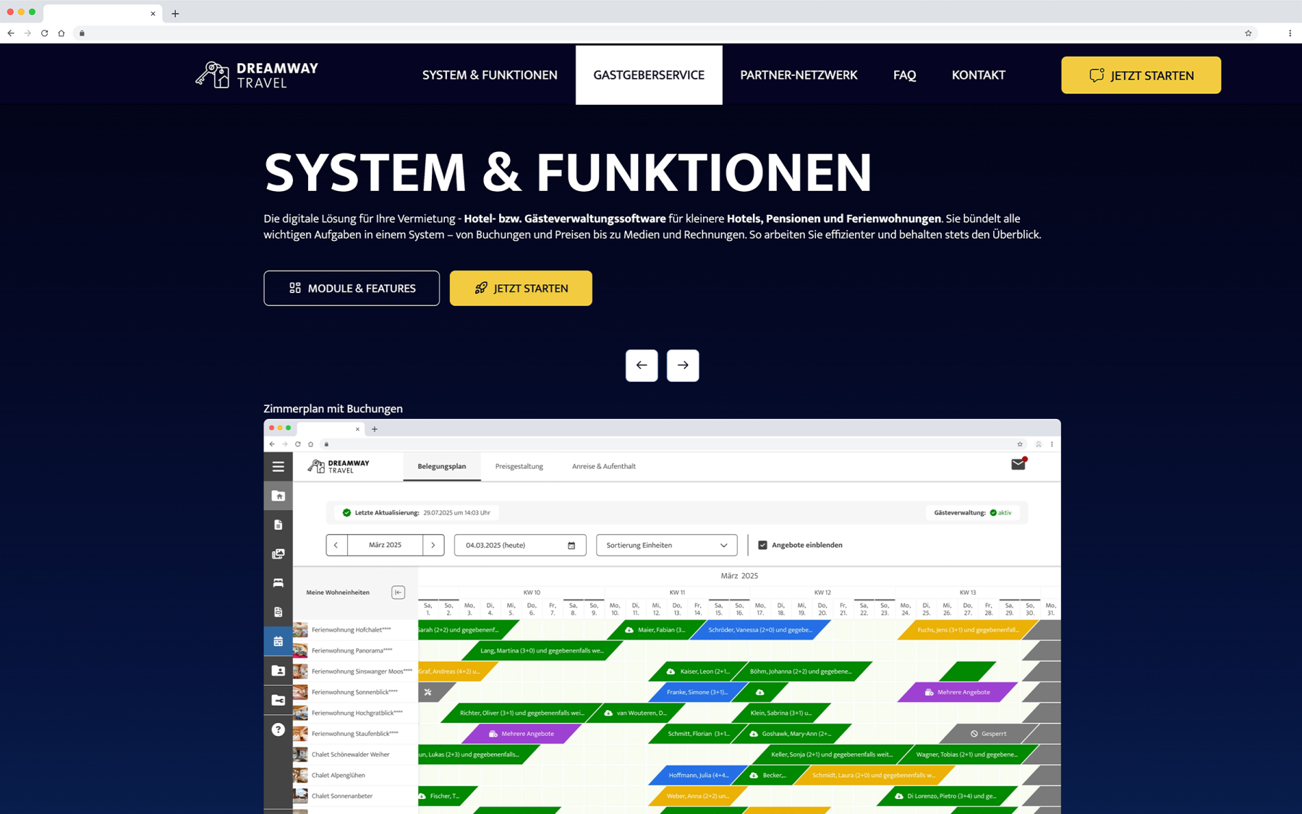Click browser back arrow
Viewport: 1302px width, 814px height.
[x=11, y=33]
